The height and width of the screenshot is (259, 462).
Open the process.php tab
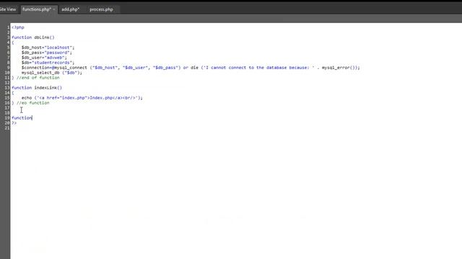[101, 9]
